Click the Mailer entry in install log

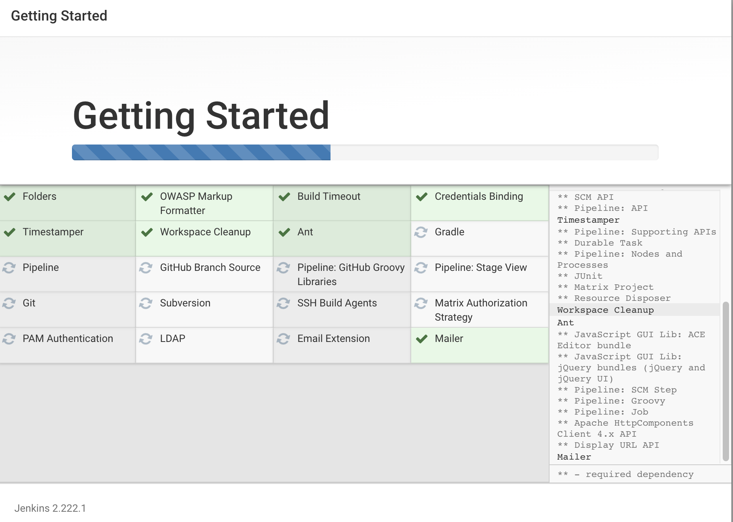[x=574, y=457]
